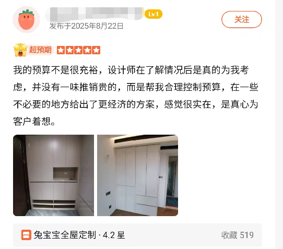This screenshot has width=283, height=249.
Task: Click the gray store info card
Action: 137,235
